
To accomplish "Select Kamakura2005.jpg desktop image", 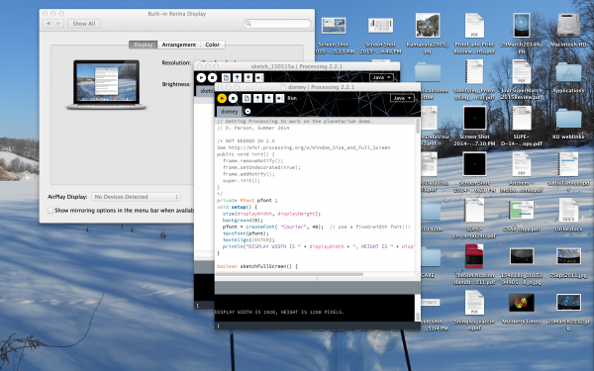I will 428,26.
